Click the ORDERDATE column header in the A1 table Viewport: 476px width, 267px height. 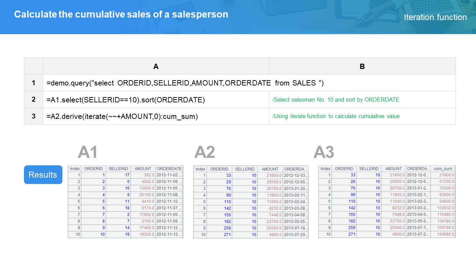pyautogui.click(x=169, y=169)
